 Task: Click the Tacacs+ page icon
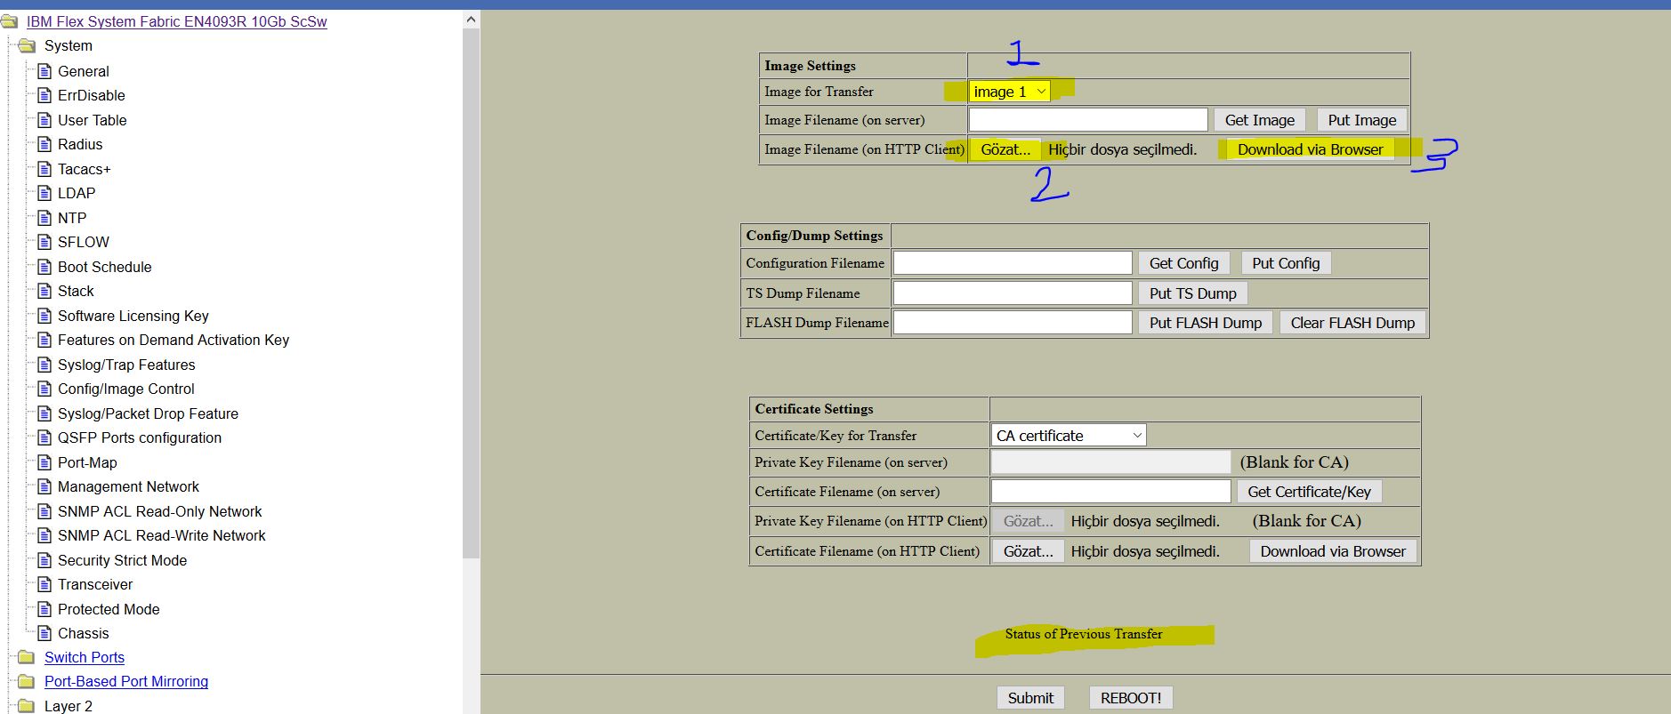[x=44, y=169]
